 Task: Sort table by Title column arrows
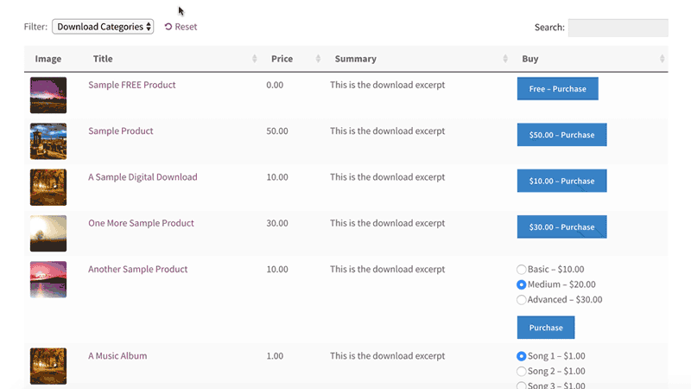[x=254, y=59]
